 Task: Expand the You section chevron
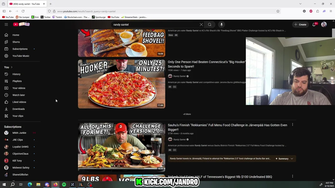tap(12, 67)
